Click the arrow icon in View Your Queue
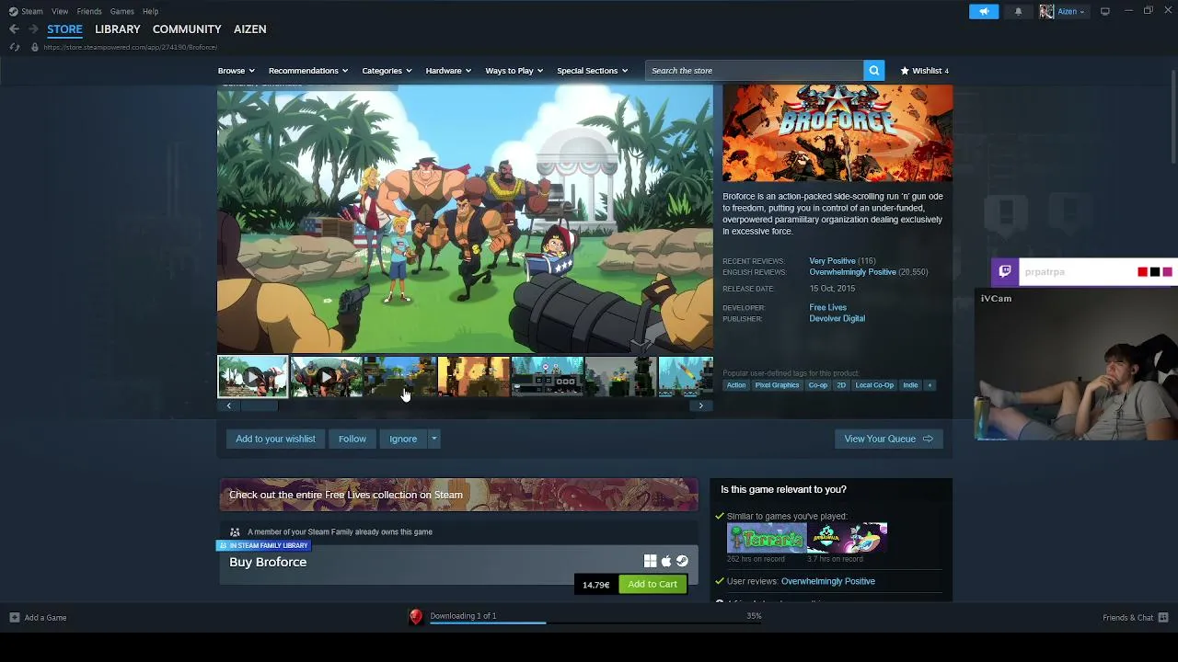Image resolution: width=1178 pixels, height=662 pixels. pos(928,439)
